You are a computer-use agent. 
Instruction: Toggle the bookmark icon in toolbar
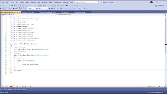coord(67,5)
